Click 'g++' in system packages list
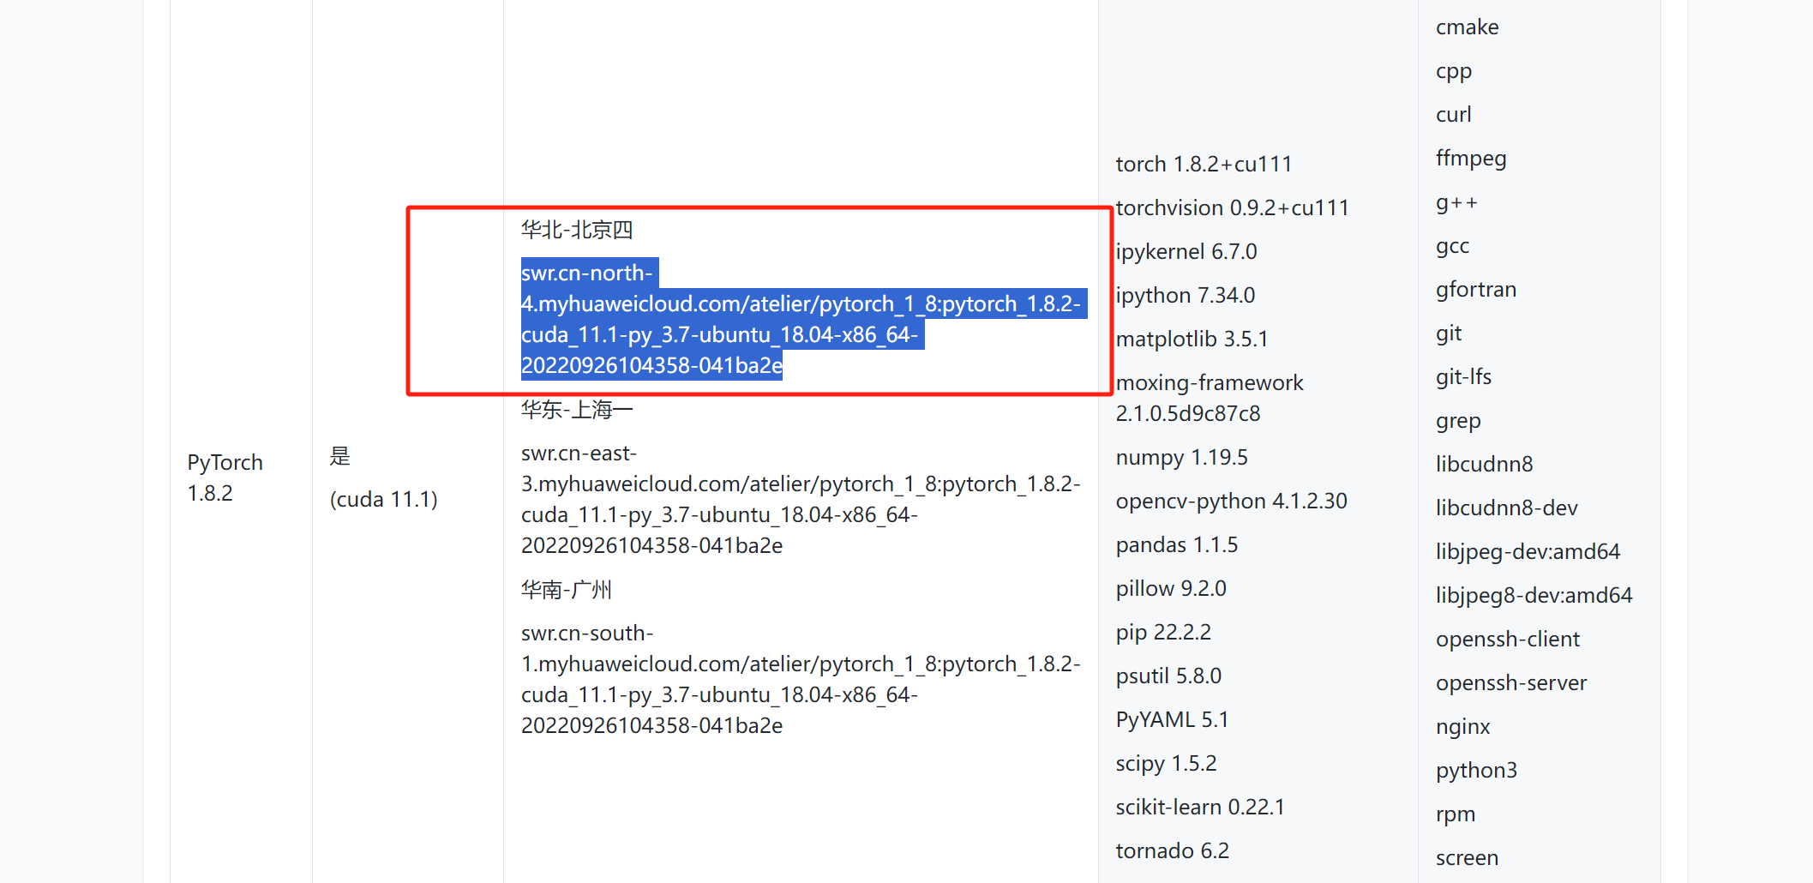Screen dimensions: 1813x883 1456,202
